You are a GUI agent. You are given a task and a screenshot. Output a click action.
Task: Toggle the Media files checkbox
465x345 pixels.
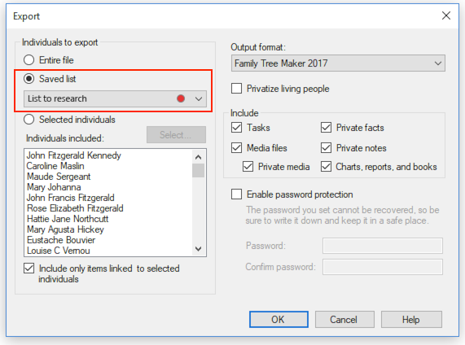point(236,147)
